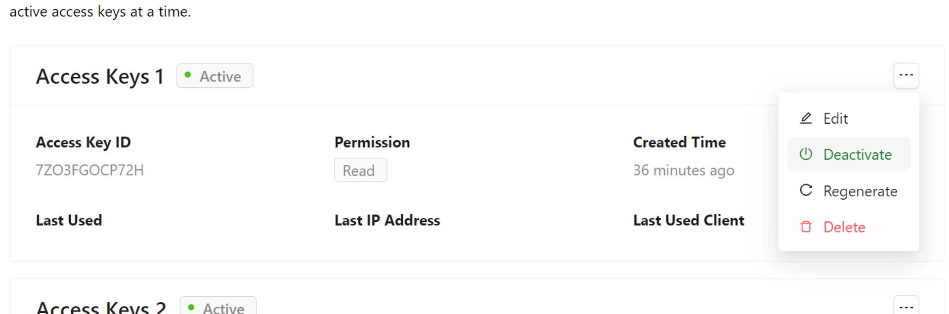The width and height of the screenshot is (949, 314).
Task: Open the Read permission selector
Action: point(360,170)
